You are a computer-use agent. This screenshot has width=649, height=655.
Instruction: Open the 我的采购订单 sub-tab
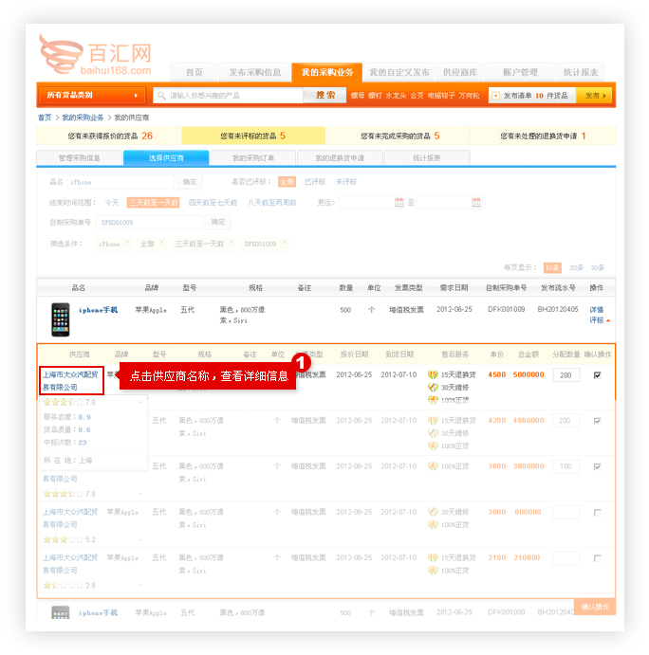tap(253, 158)
